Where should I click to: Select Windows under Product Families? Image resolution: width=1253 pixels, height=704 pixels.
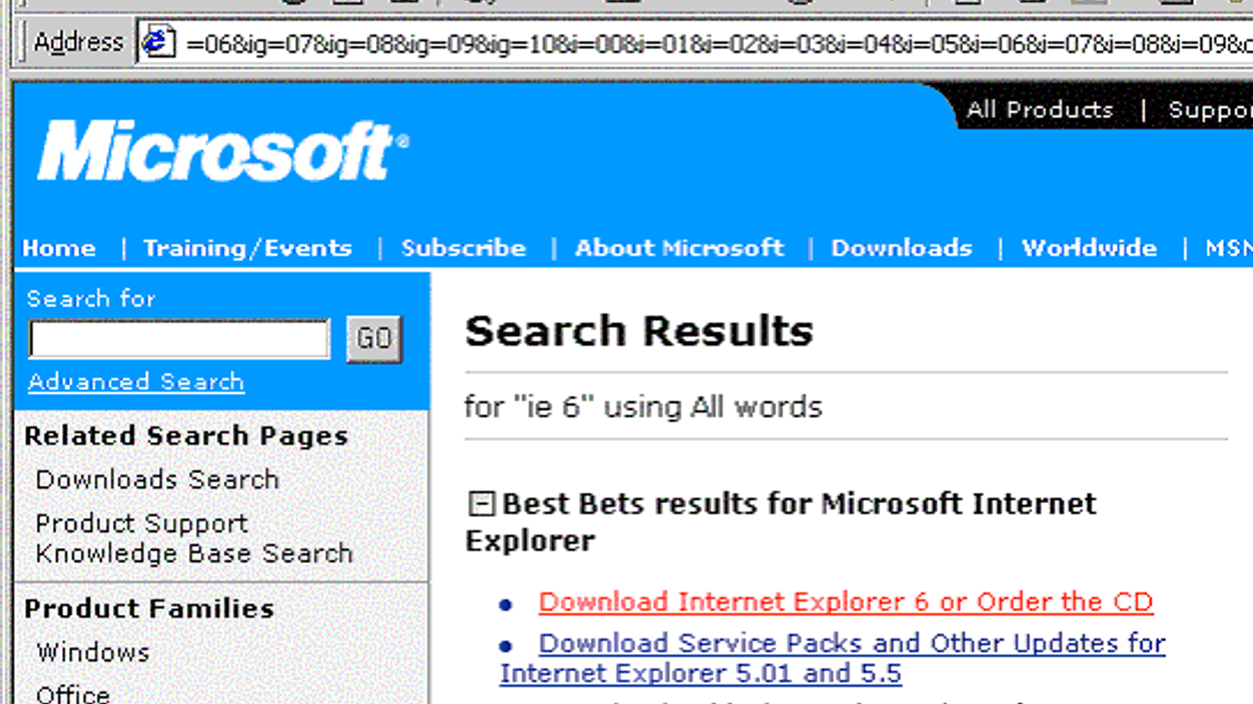click(x=92, y=652)
